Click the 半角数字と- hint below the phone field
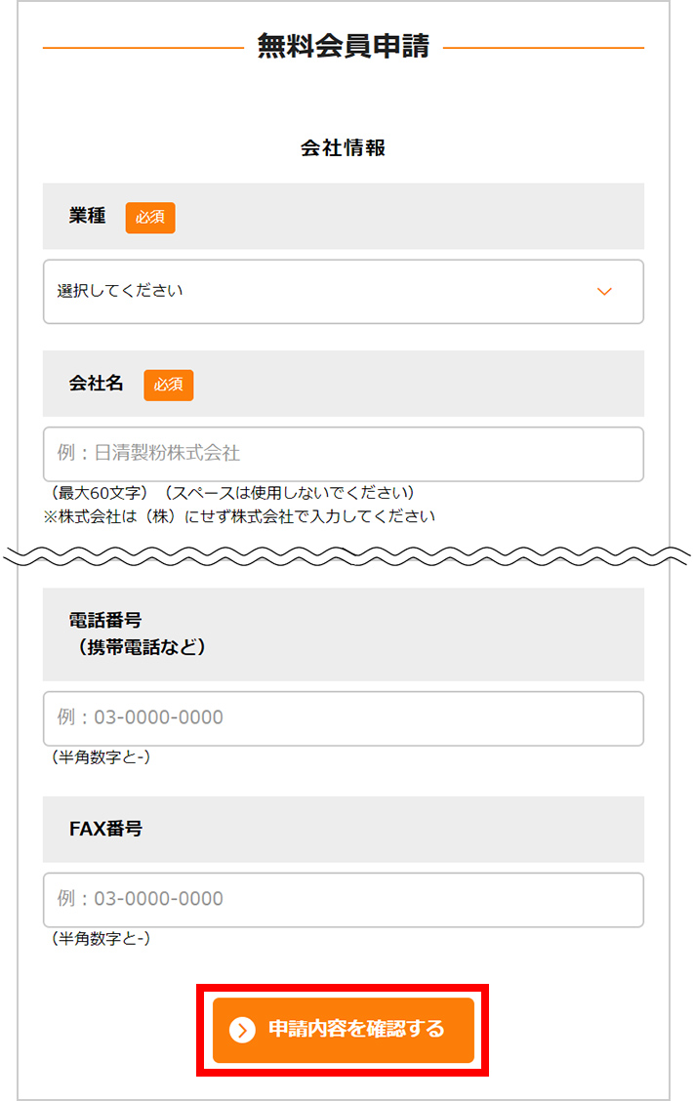 click(100, 757)
